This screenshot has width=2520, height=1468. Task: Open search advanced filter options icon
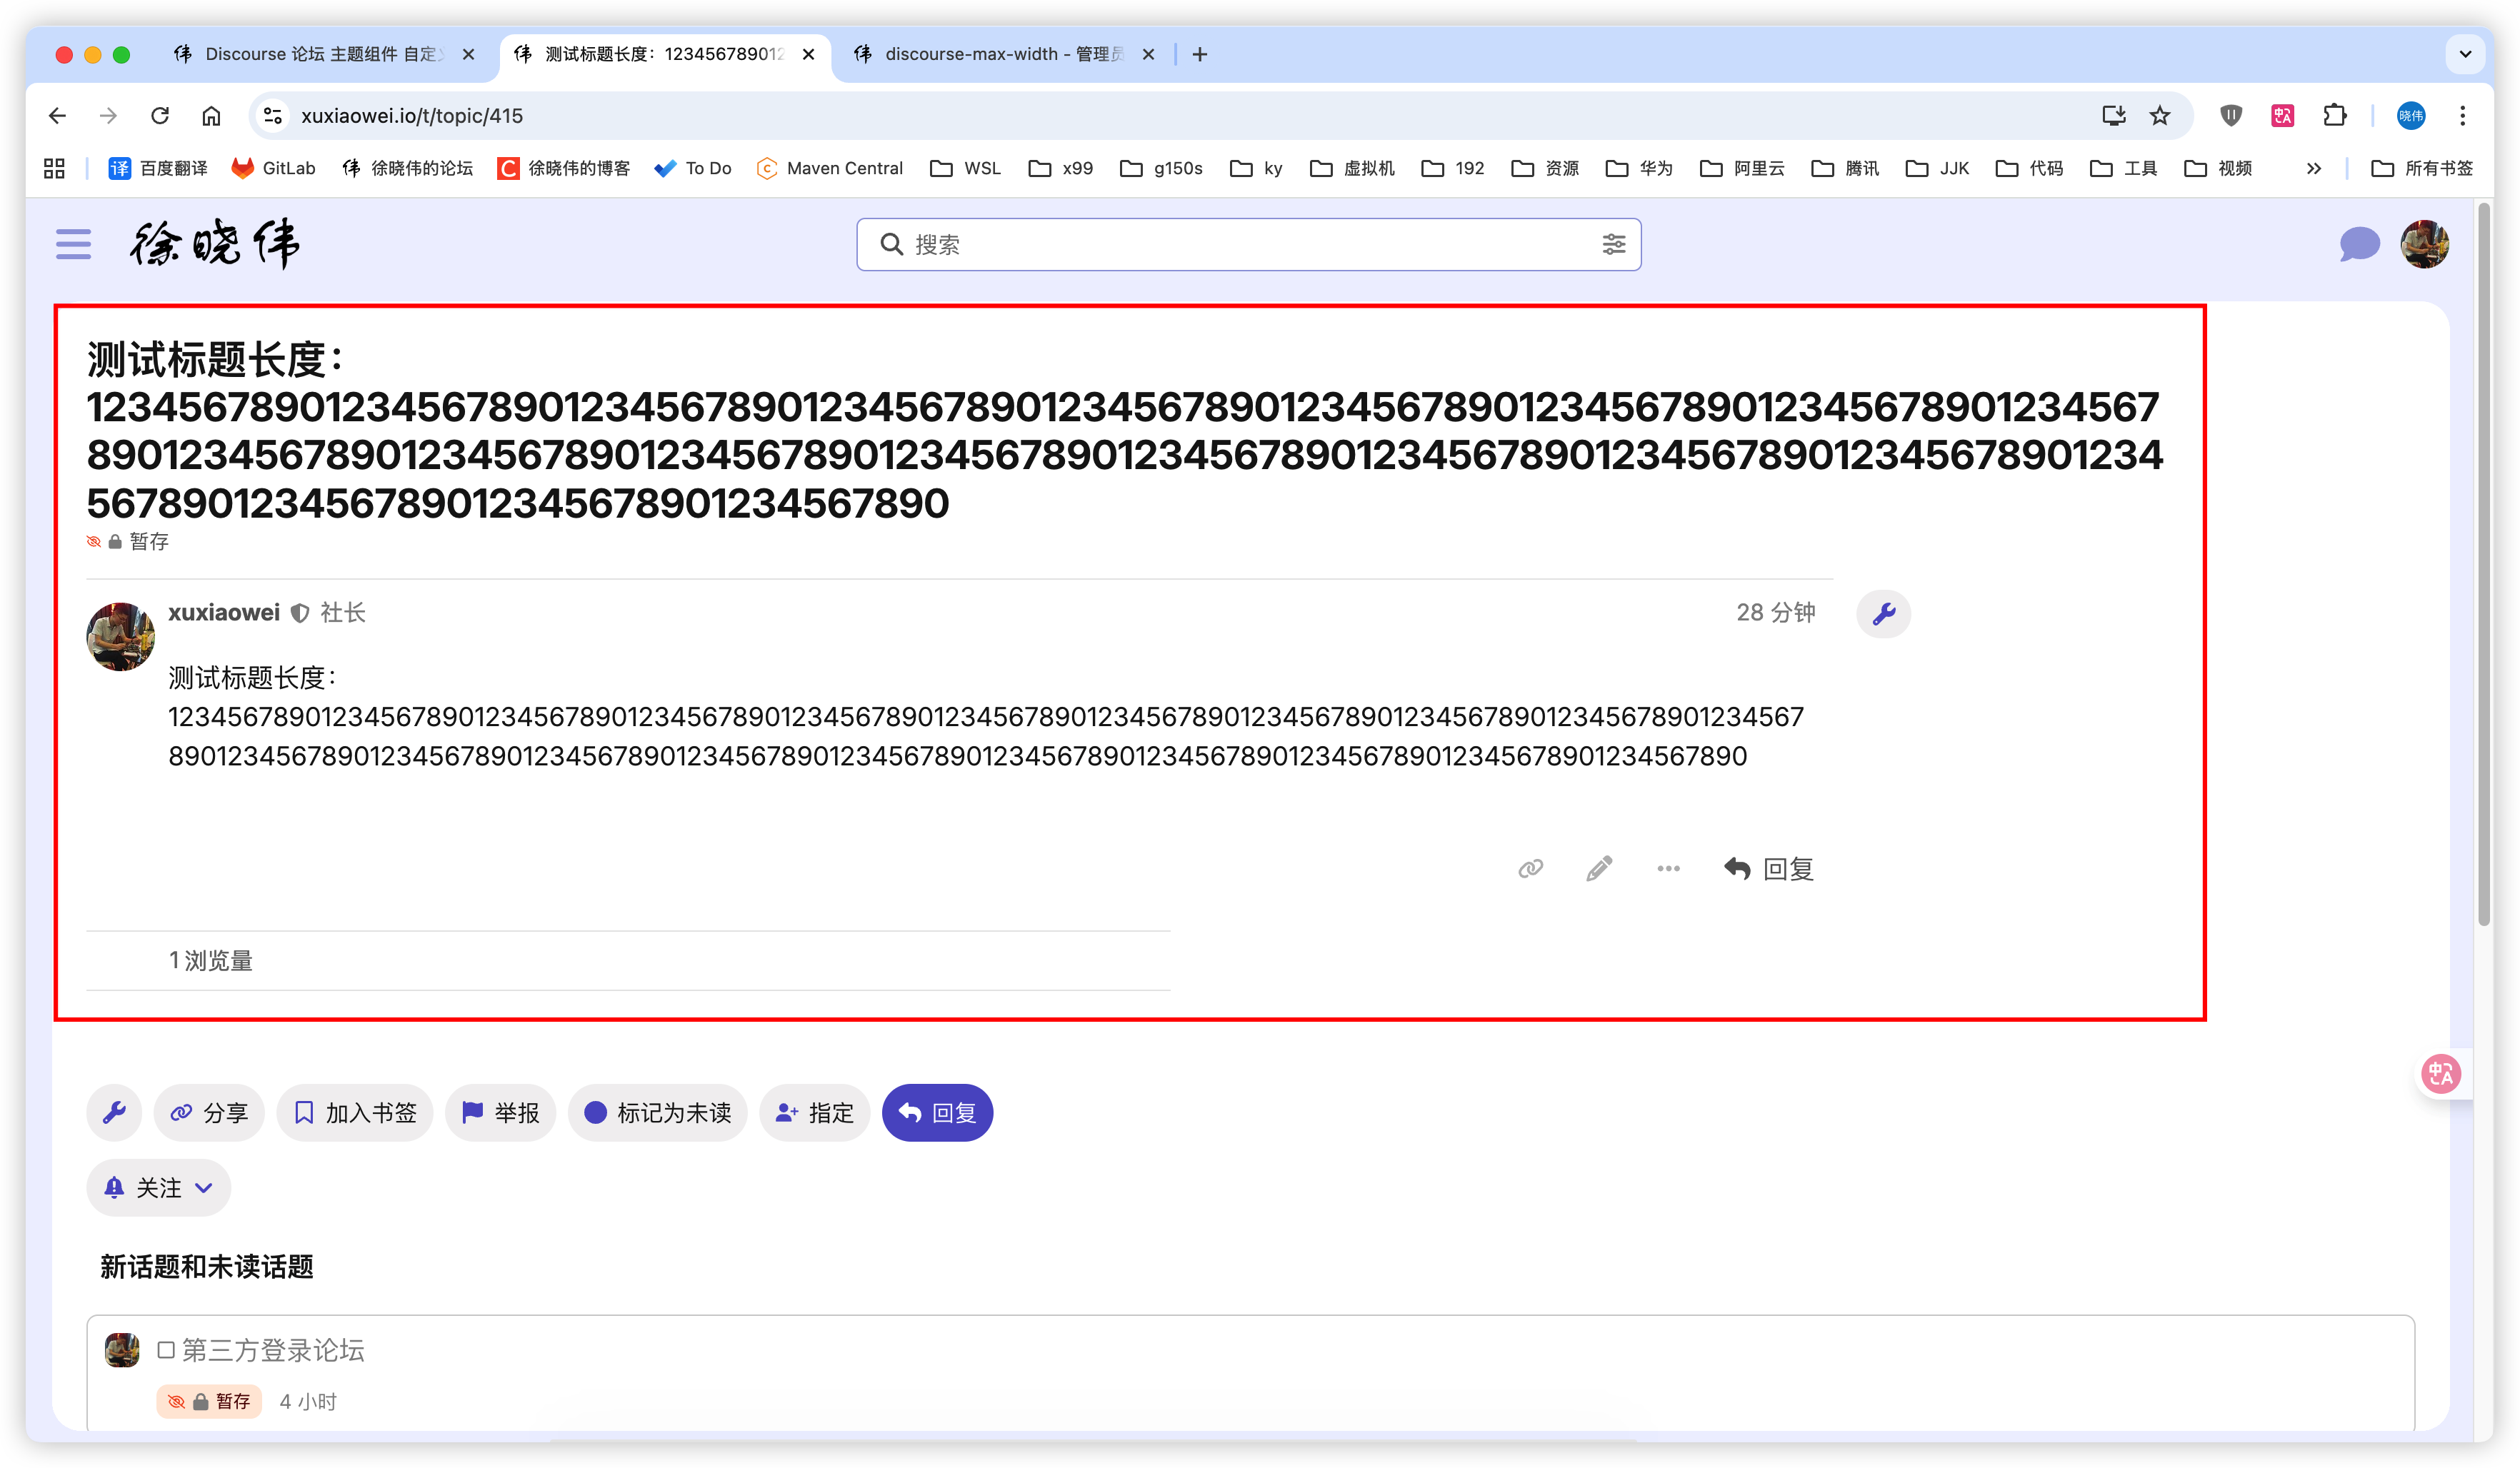click(x=1613, y=244)
